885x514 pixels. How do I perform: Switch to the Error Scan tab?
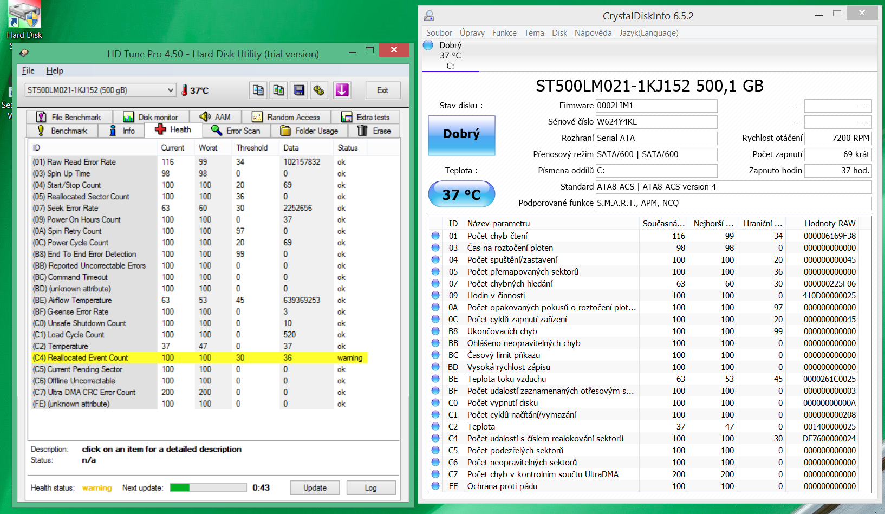pos(236,131)
